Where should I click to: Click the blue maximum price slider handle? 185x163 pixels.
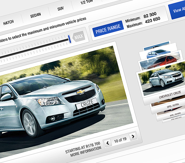pyautogui.click(x=70, y=39)
